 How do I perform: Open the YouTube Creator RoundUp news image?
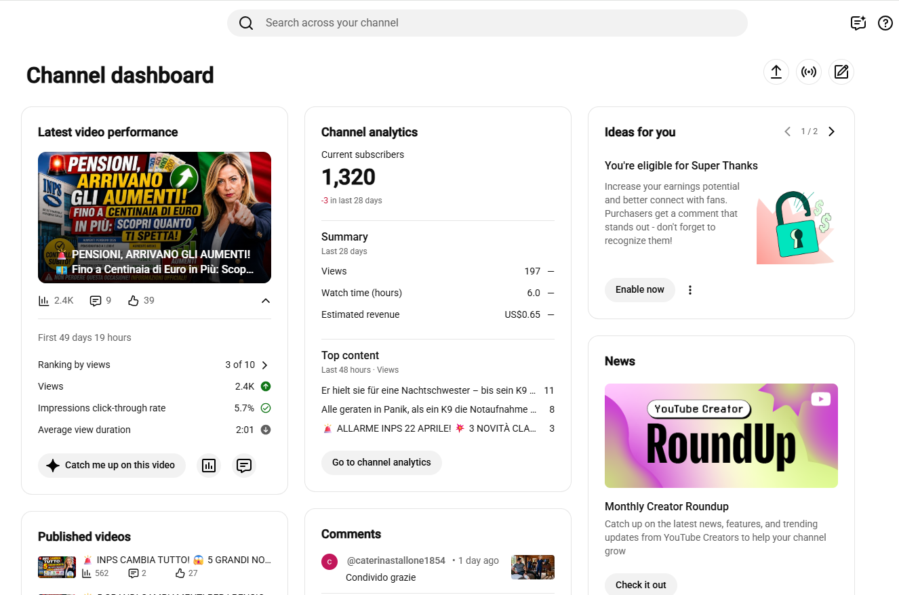[x=721, y=436]
